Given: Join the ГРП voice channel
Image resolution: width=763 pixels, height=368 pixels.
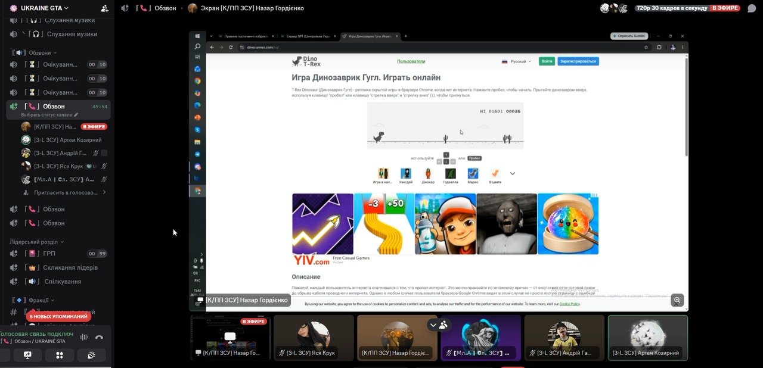Looking at the screenshot, I should pyautogui.click(x=58, y=254).
